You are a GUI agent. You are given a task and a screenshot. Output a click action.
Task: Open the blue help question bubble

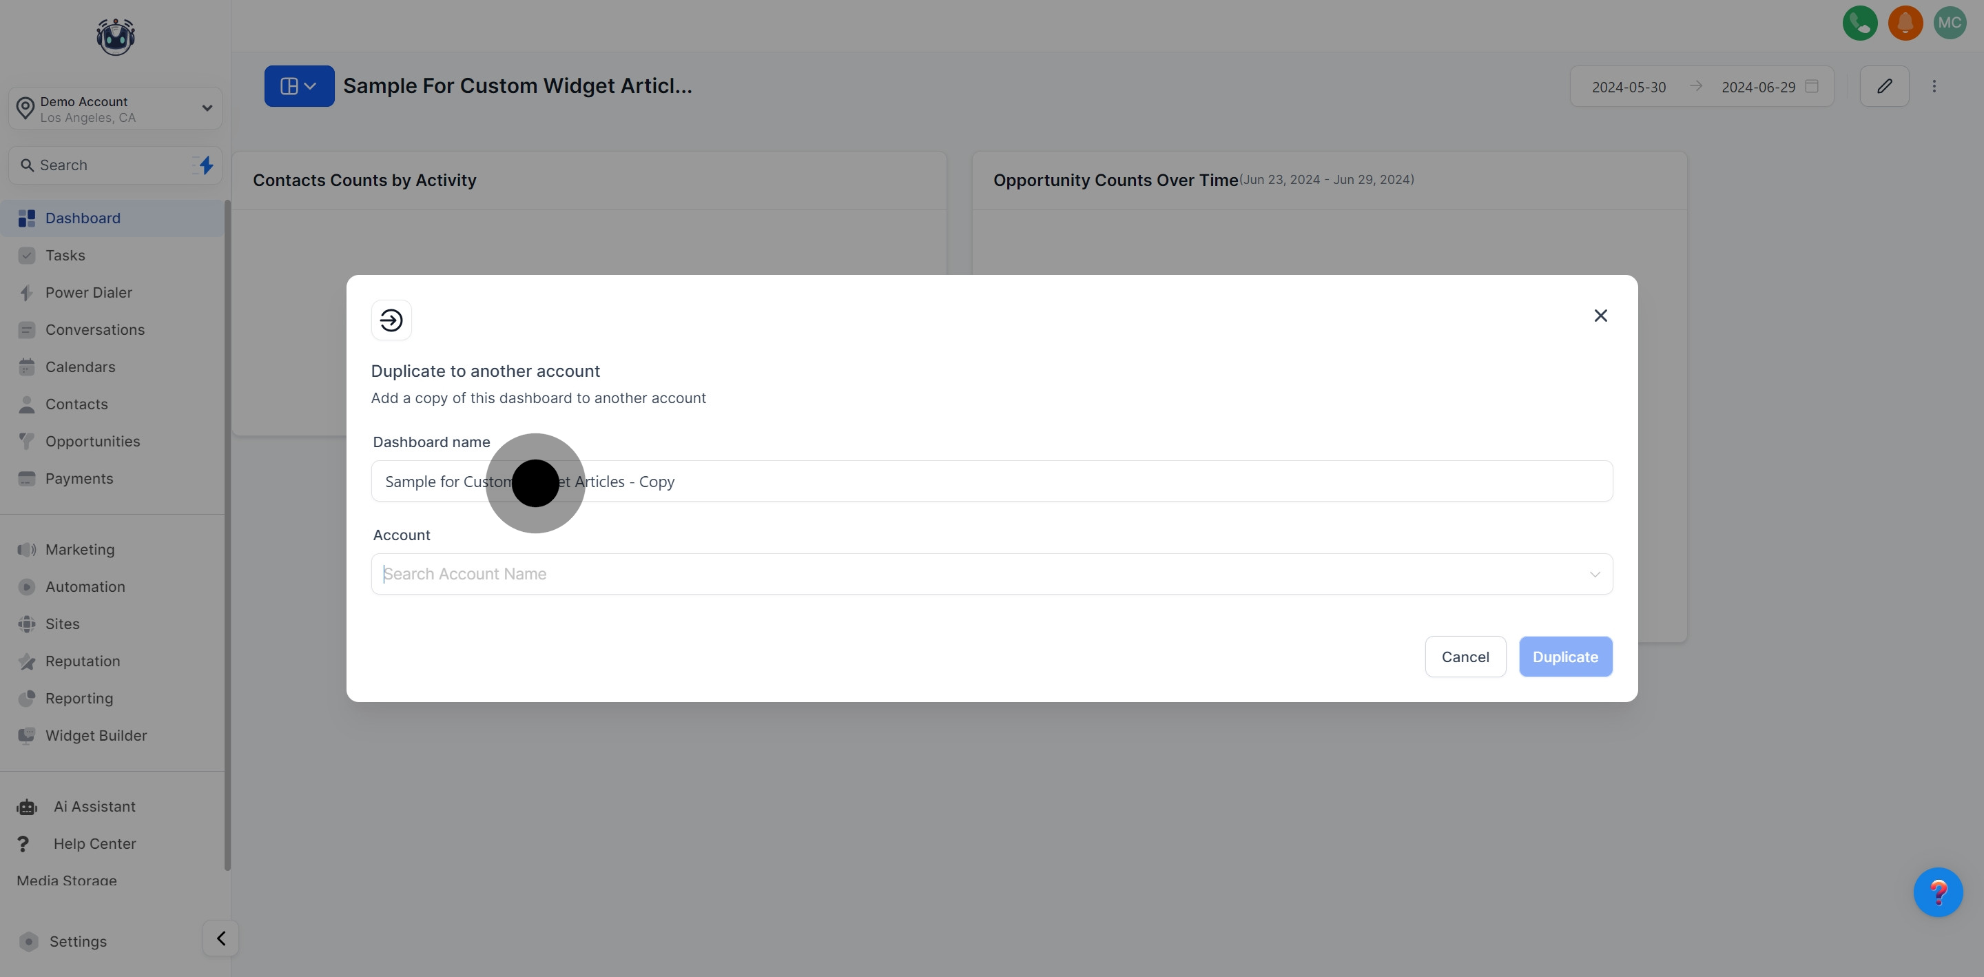coord(1938,892)
